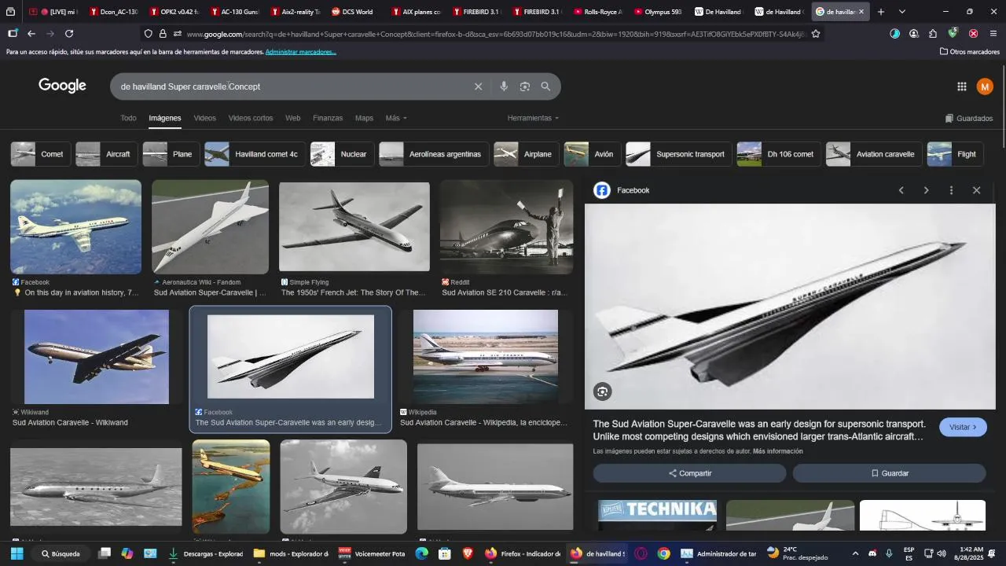Viewport: 1006px width, 566px height.
Task: Select the Nuclear filter chip
Action: [x=342, y=154]
